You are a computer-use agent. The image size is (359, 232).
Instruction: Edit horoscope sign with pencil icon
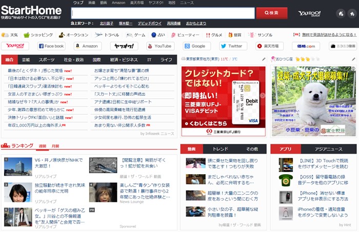[353, 59]
